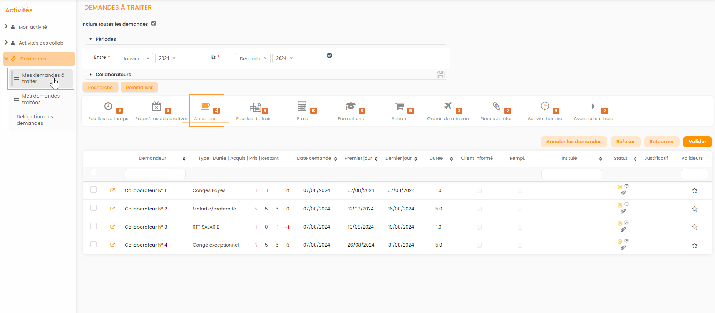Click the save filter floppy disk icon
Viewport: 715px width, 313px height.
pyautogui.click(x=440, y=75)
